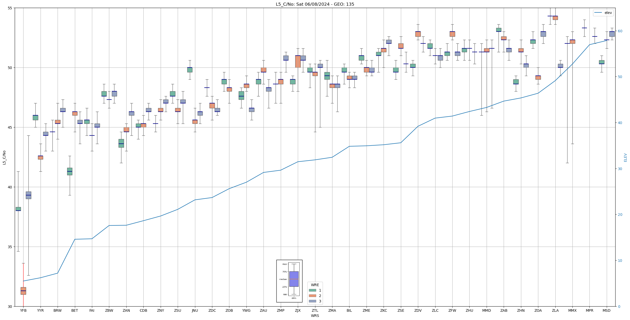This screenshot has width=630, height=320.
Task: Select the MMD station tick label
Action: (486, 310)
